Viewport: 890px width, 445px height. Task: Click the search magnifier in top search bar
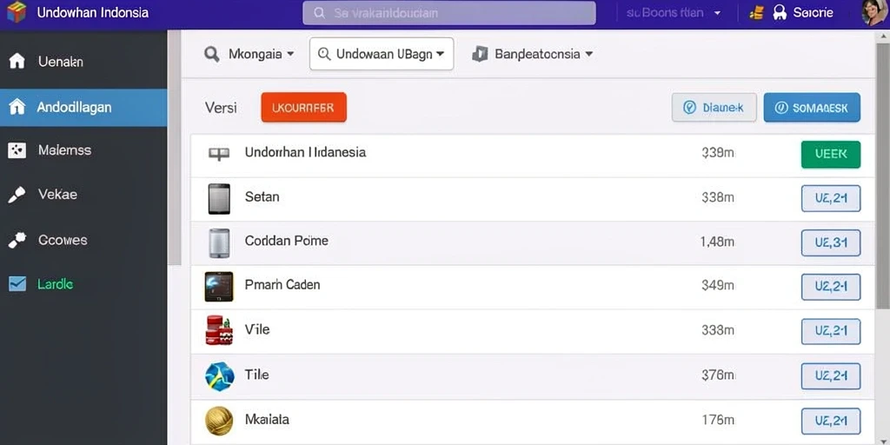(320, 13)
